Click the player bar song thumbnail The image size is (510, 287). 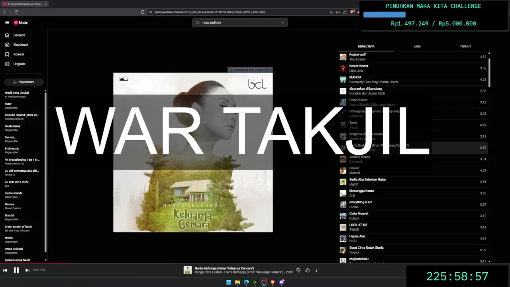pyautogui.click(x=188, y=270)
